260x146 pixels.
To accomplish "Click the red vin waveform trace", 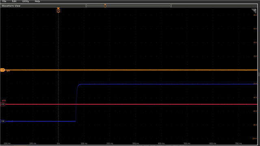I will [131, 104].
